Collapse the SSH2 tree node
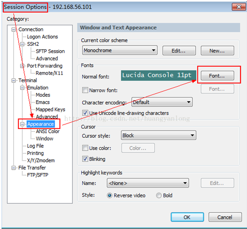Screen dimensions: 247x229 point(22,44)
